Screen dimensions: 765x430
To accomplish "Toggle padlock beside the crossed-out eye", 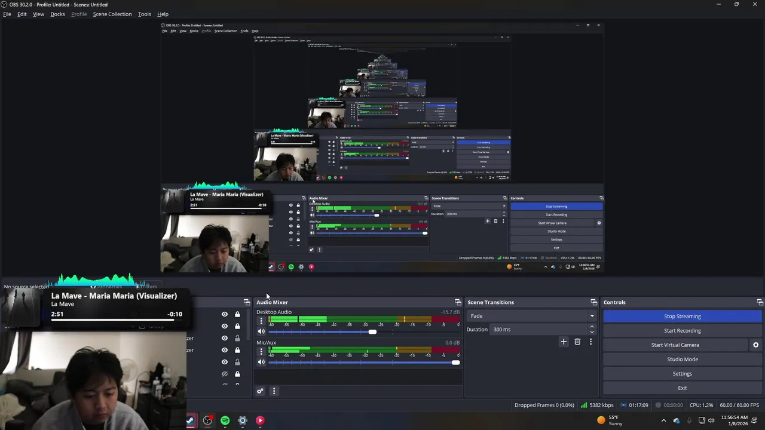I will tap(237, 374).
